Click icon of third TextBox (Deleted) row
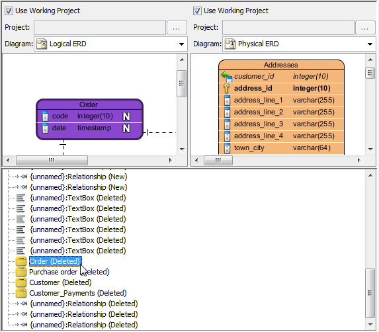 [x=21, y=219]
